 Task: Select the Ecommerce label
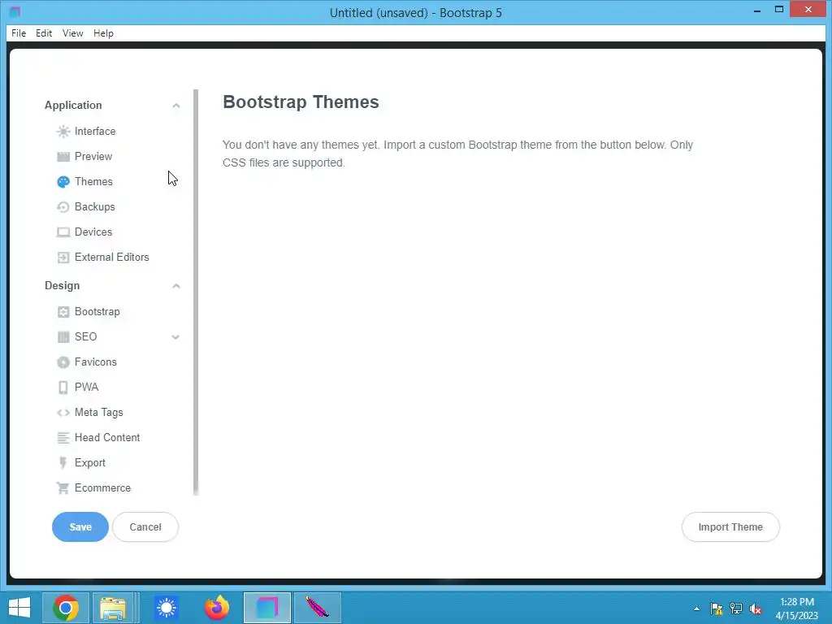click(103, 488)
